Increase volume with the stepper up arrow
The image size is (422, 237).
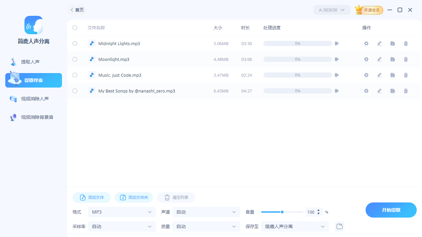point(318,211)
